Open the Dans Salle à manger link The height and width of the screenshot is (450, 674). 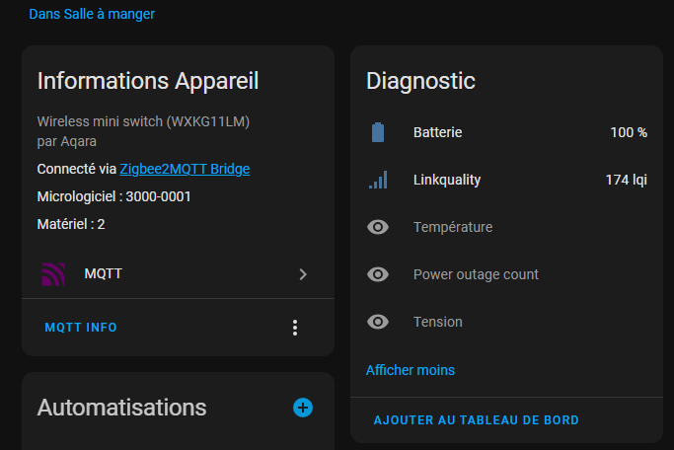pyautogui.click(x=92, y=14)
